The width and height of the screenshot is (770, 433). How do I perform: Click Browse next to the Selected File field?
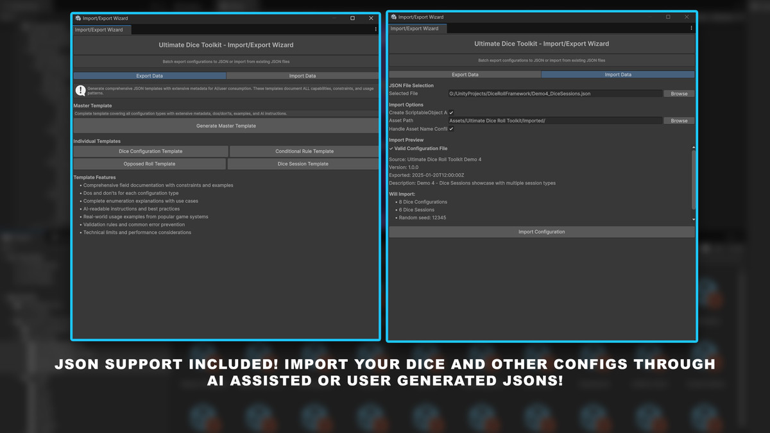[x=678, y=93]
